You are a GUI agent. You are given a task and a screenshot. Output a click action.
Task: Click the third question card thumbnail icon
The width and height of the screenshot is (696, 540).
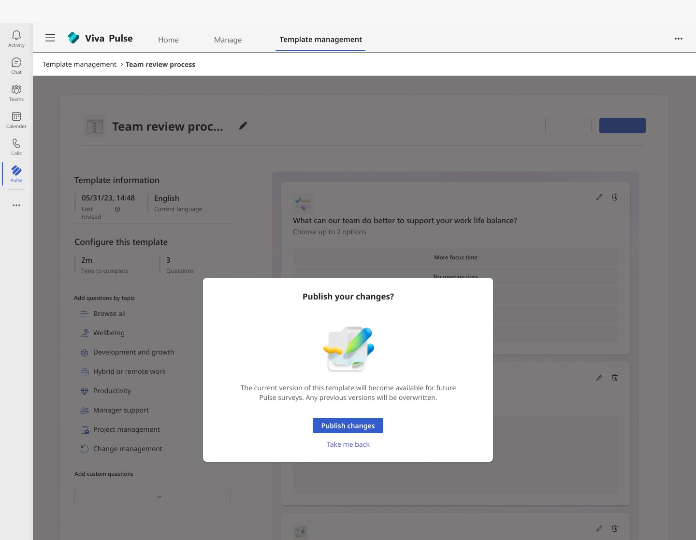(x=301, y=532)
